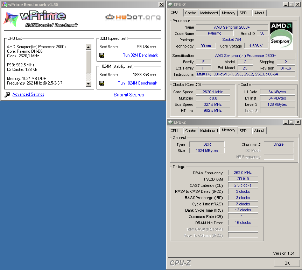
Task: Click DRAM Idle Timer value 16 clocks
Action: pyautogui.click(x=243, y=222)
